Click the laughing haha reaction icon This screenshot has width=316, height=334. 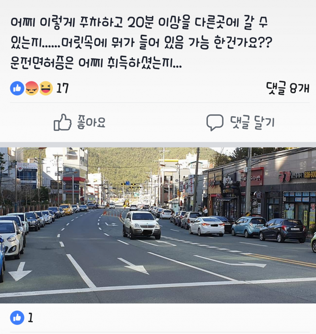tap(46, 88)
